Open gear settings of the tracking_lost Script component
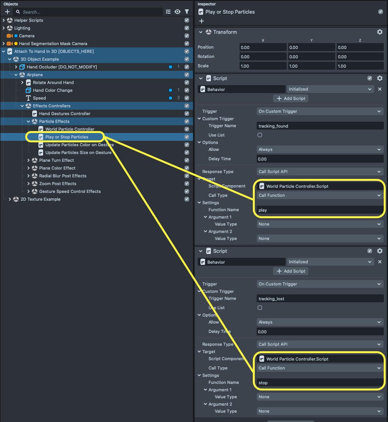 tap(380, 251)
